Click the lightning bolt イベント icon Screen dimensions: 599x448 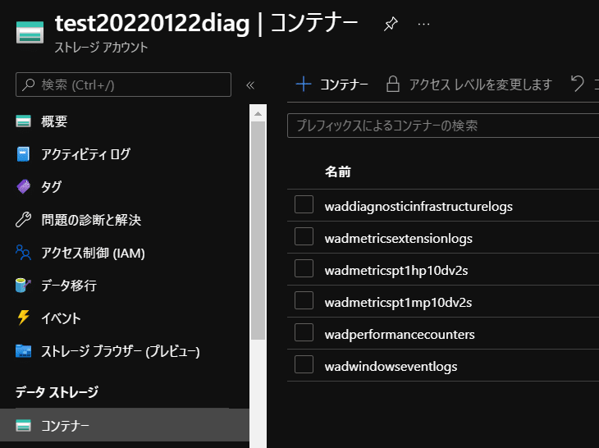[x=23, y=318]
